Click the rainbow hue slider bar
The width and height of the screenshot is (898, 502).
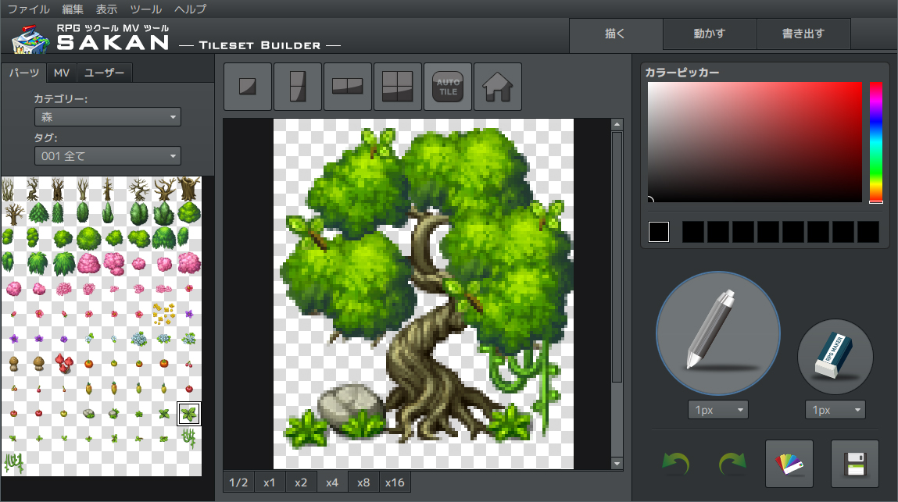(875, 142)
